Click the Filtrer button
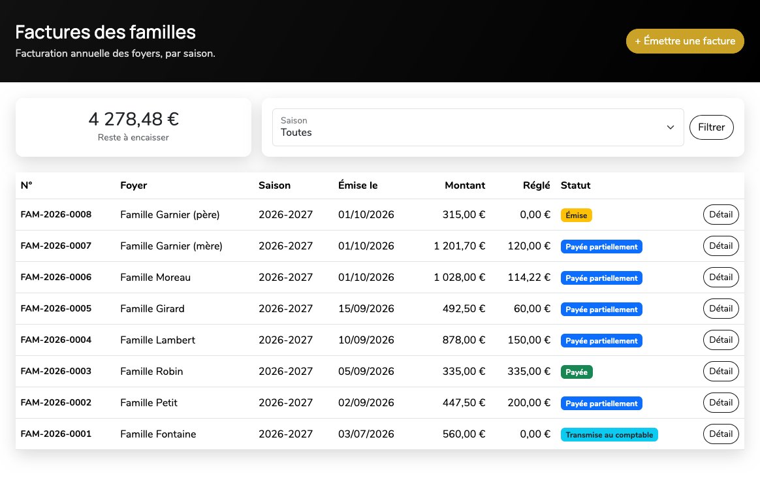Image resolution: width=760 pixels, height=497 pixels. 711,127
